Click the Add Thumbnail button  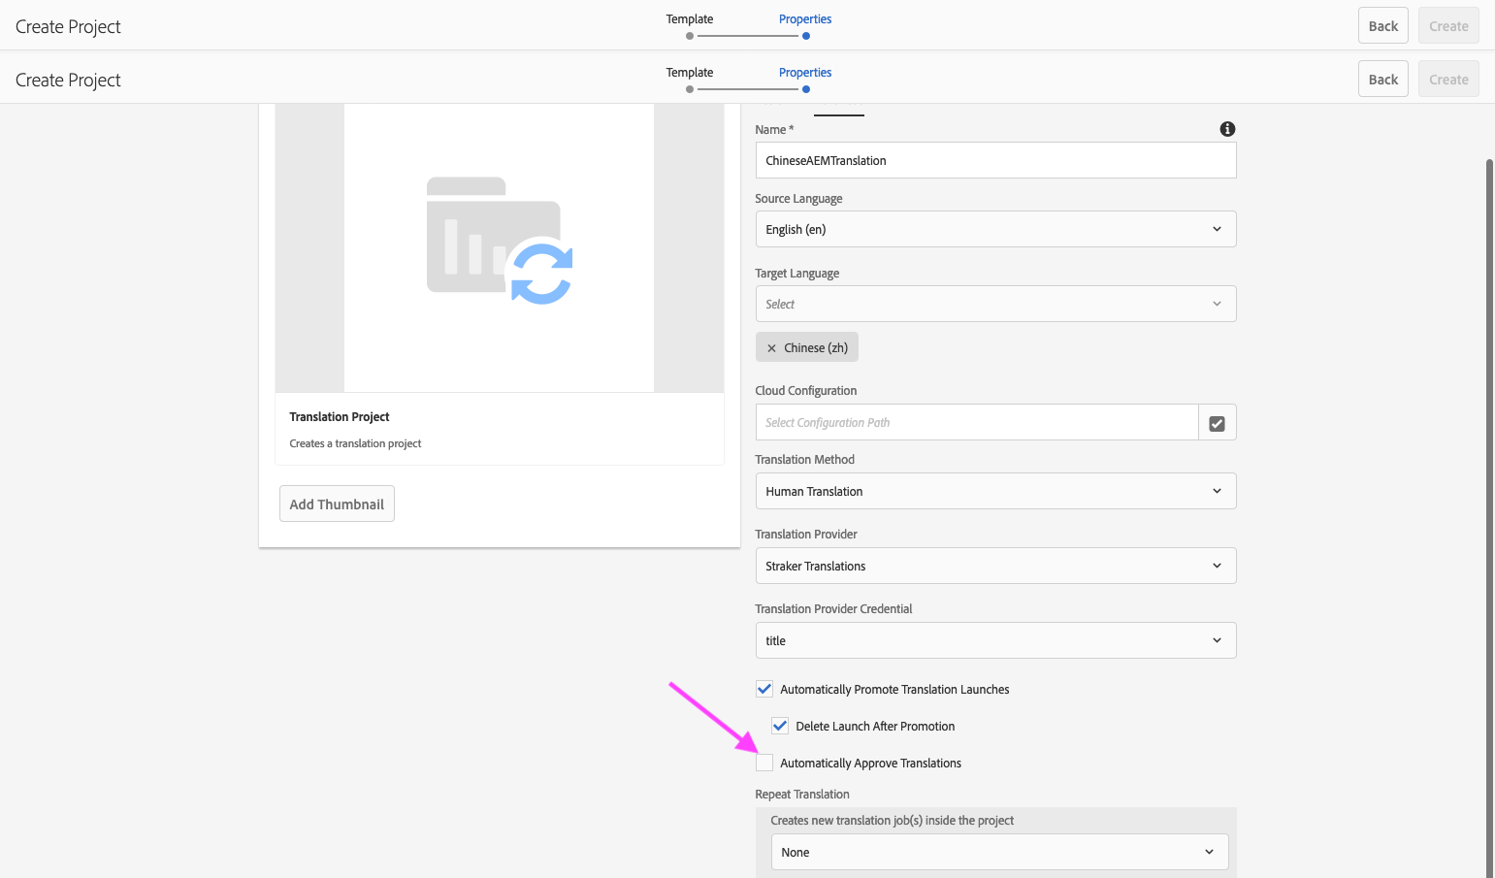(x=337, y=504)
